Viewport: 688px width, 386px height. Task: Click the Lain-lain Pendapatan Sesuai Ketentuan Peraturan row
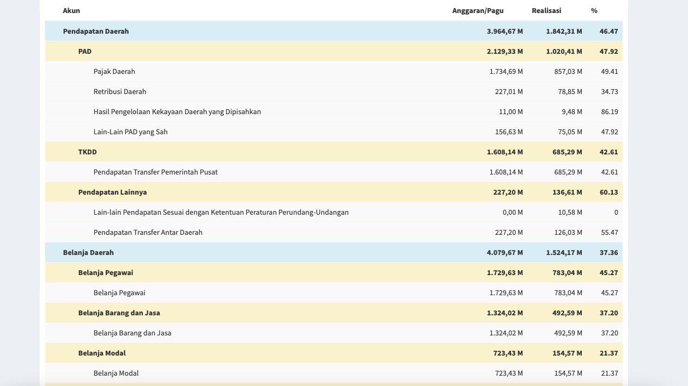221,213
